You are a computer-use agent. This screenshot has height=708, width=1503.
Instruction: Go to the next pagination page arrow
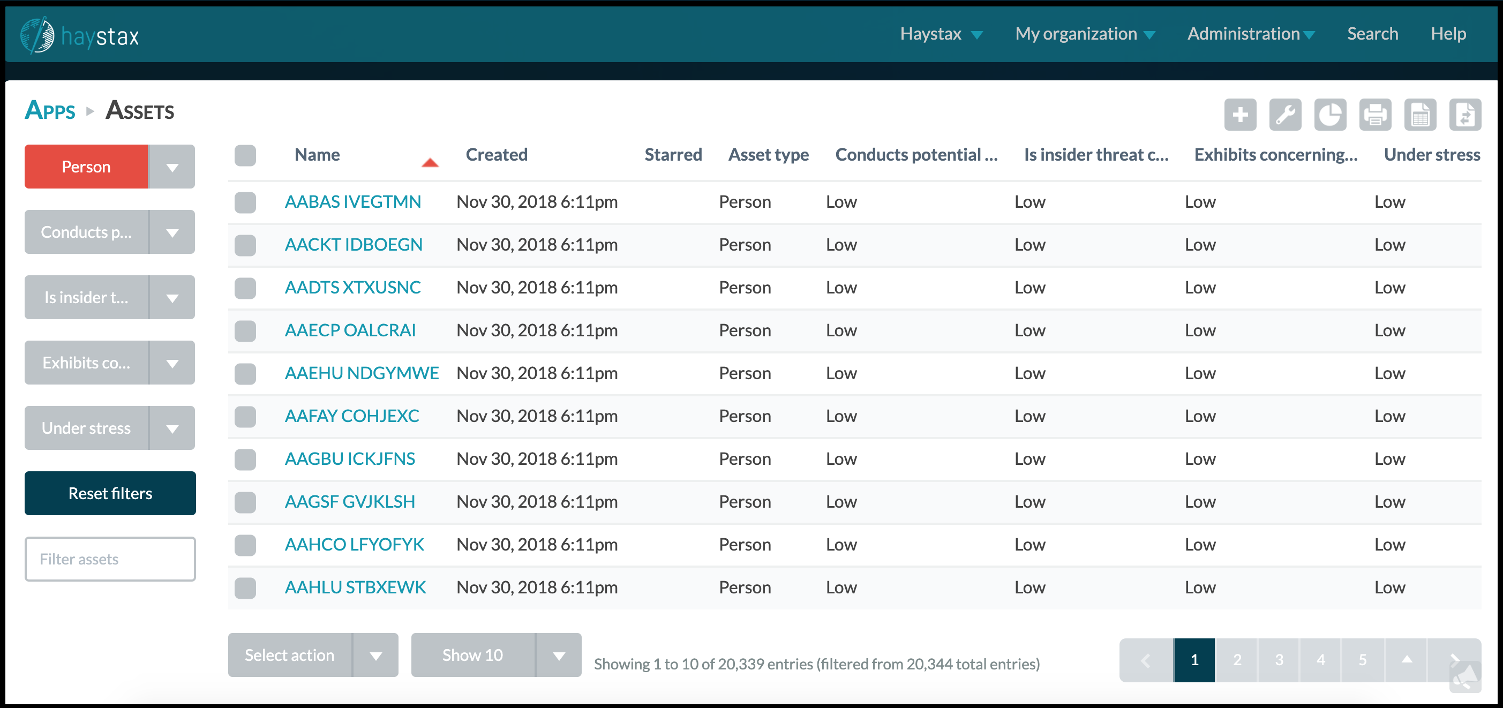click(1454, 660)
